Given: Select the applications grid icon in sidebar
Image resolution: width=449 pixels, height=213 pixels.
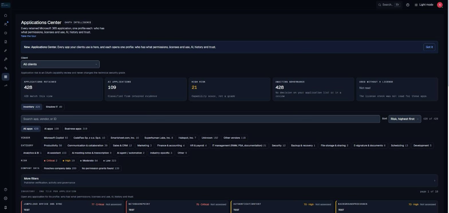Looking at the screenshot, I should 5,77.
